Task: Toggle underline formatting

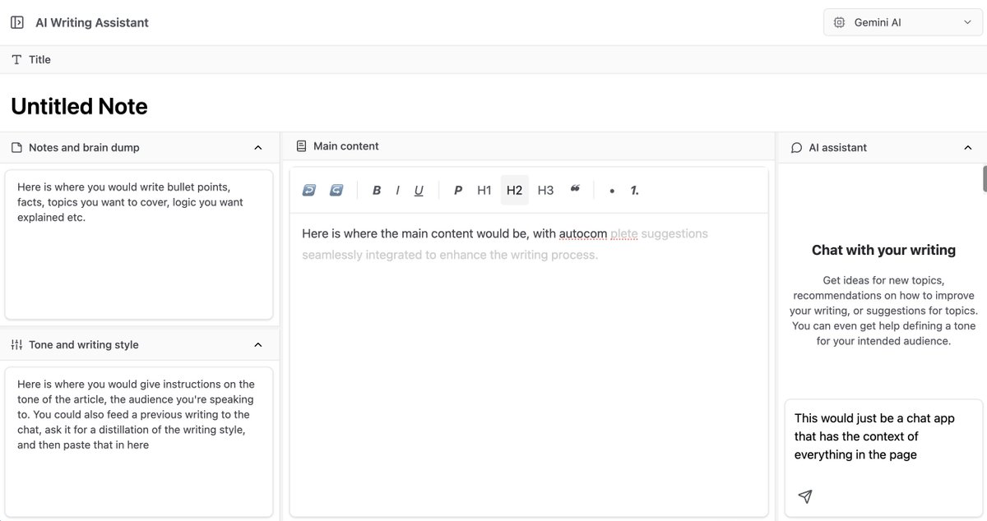Action: [x=419, y=190]
